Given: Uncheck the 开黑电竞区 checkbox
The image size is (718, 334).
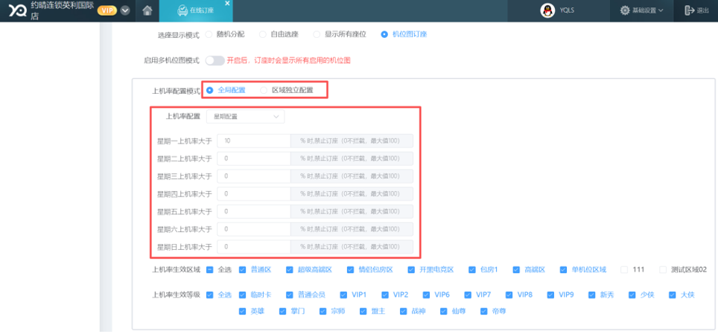Looking at the screenshot, I should 411,269.
